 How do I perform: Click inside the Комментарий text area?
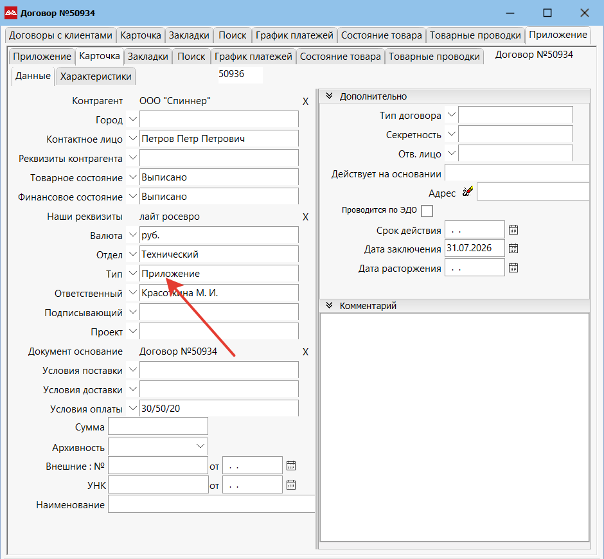[x=454, y=427]
